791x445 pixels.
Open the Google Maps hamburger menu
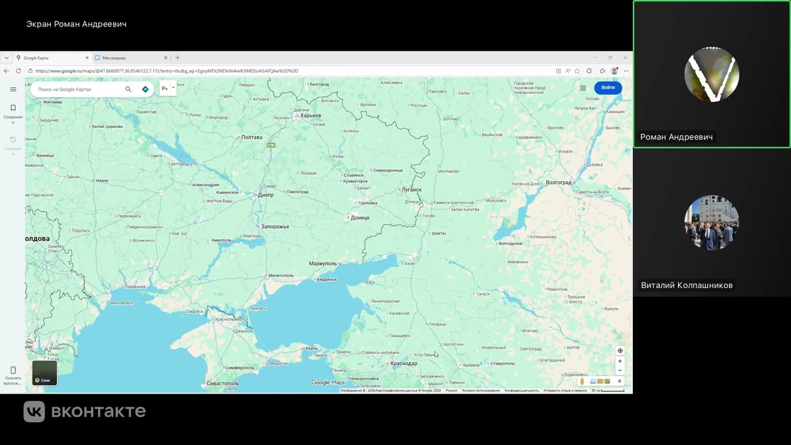(x=13, y=89)
